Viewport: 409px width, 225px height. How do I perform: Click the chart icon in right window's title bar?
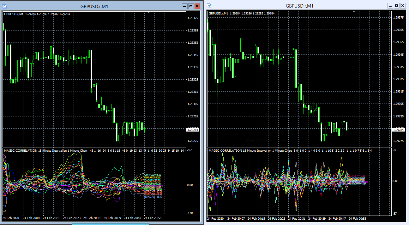(209, 6)
